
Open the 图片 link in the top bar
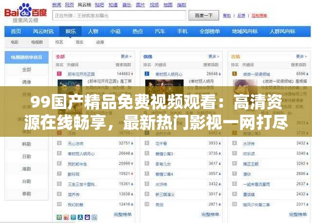pos(140,5)
